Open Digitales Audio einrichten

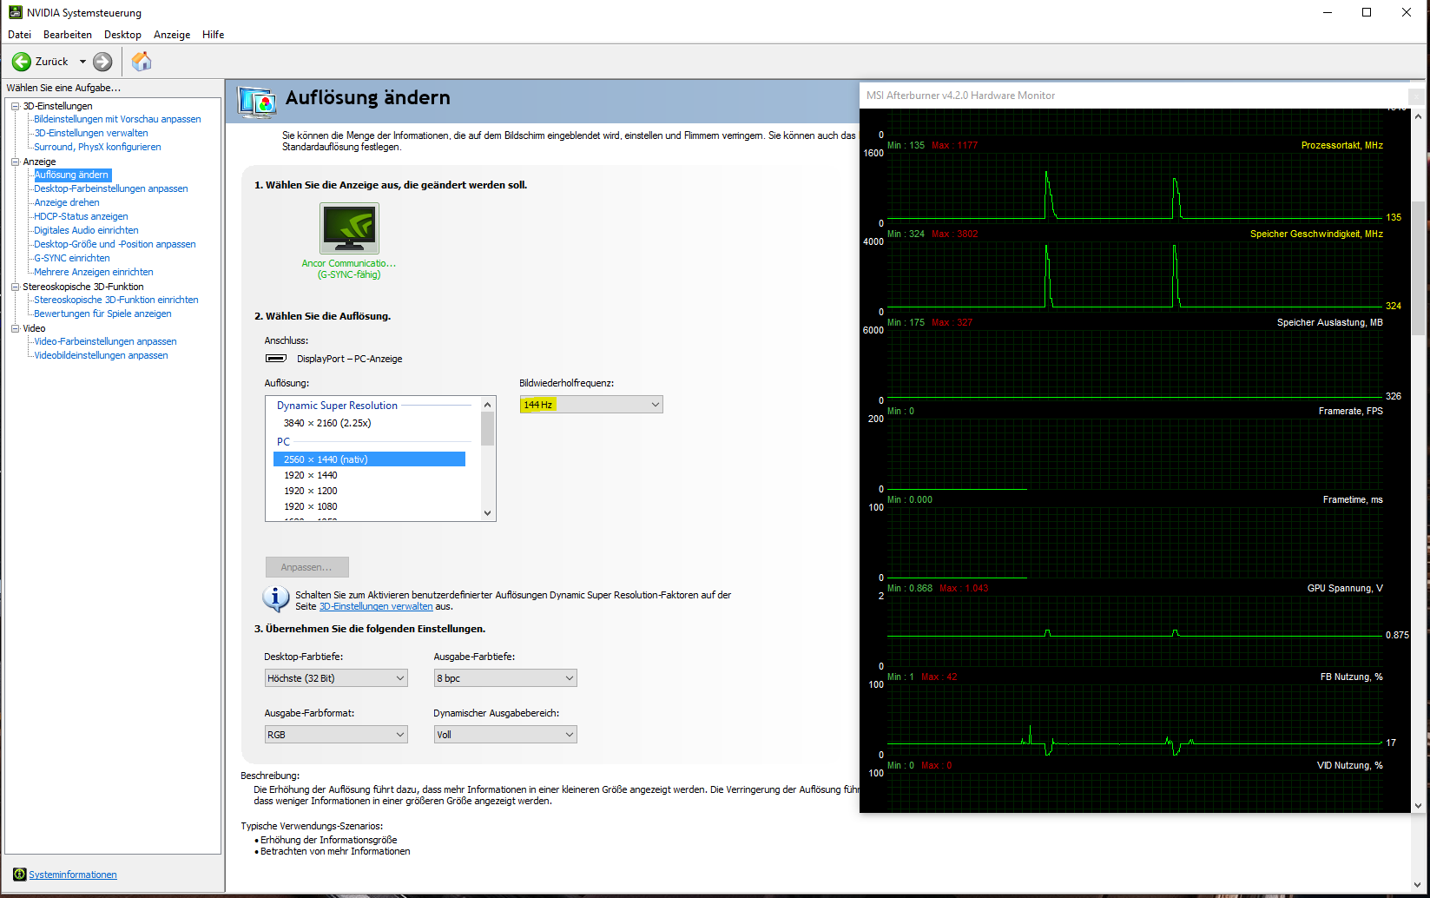86,230
